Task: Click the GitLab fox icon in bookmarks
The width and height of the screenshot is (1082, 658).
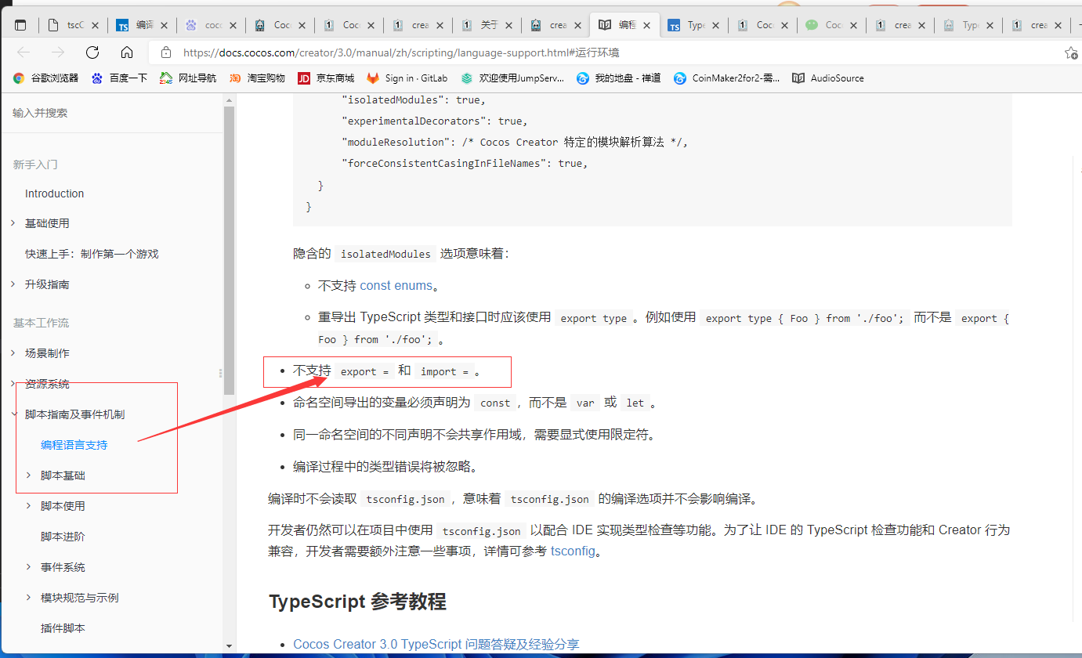Action: (x=373, y=78)
